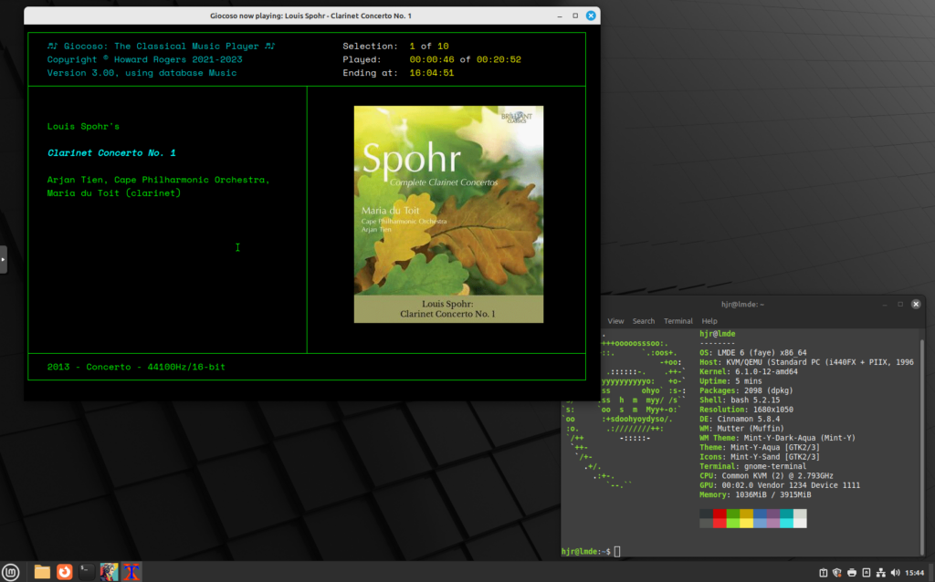
Task: Open the orange web browser taskbar icon
Action: (x=65, y=572)
